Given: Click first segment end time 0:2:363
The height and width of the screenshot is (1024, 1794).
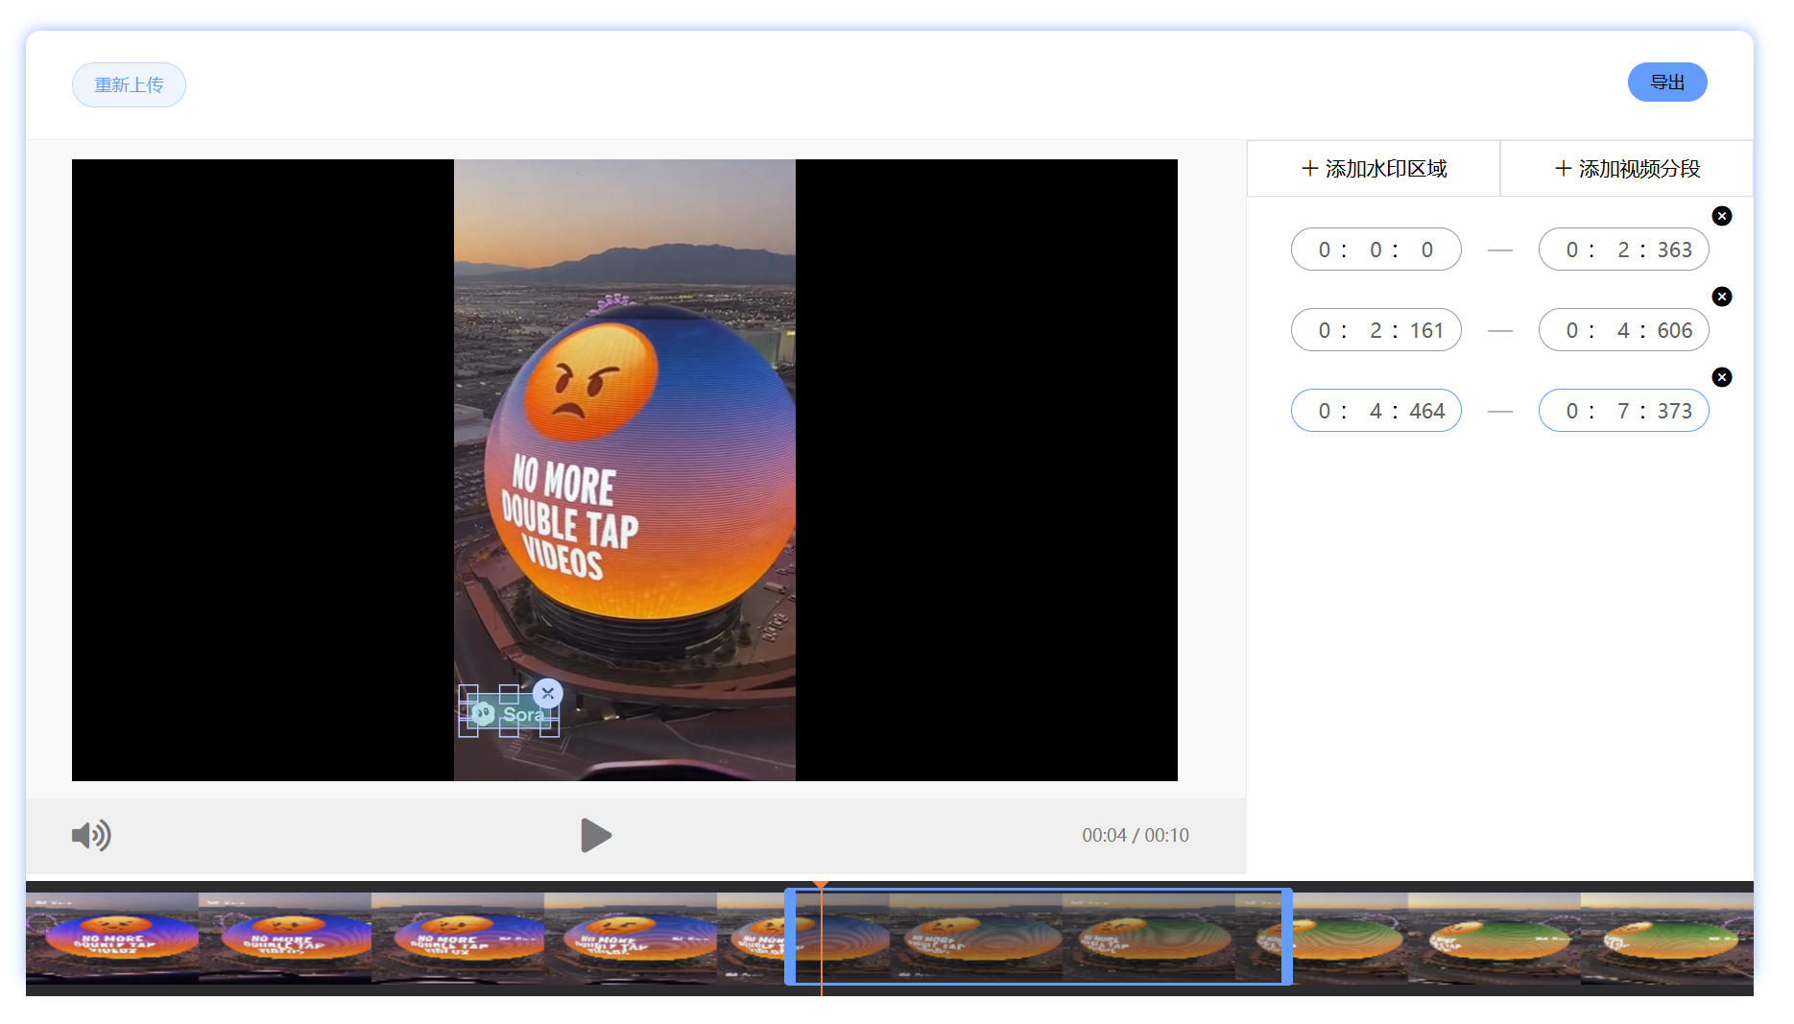Looking at the screenshot, I should click(x=1623, y=250).
